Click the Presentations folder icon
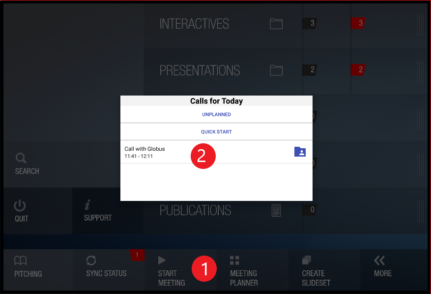This screenshot has width=431, height=294. 276,70
